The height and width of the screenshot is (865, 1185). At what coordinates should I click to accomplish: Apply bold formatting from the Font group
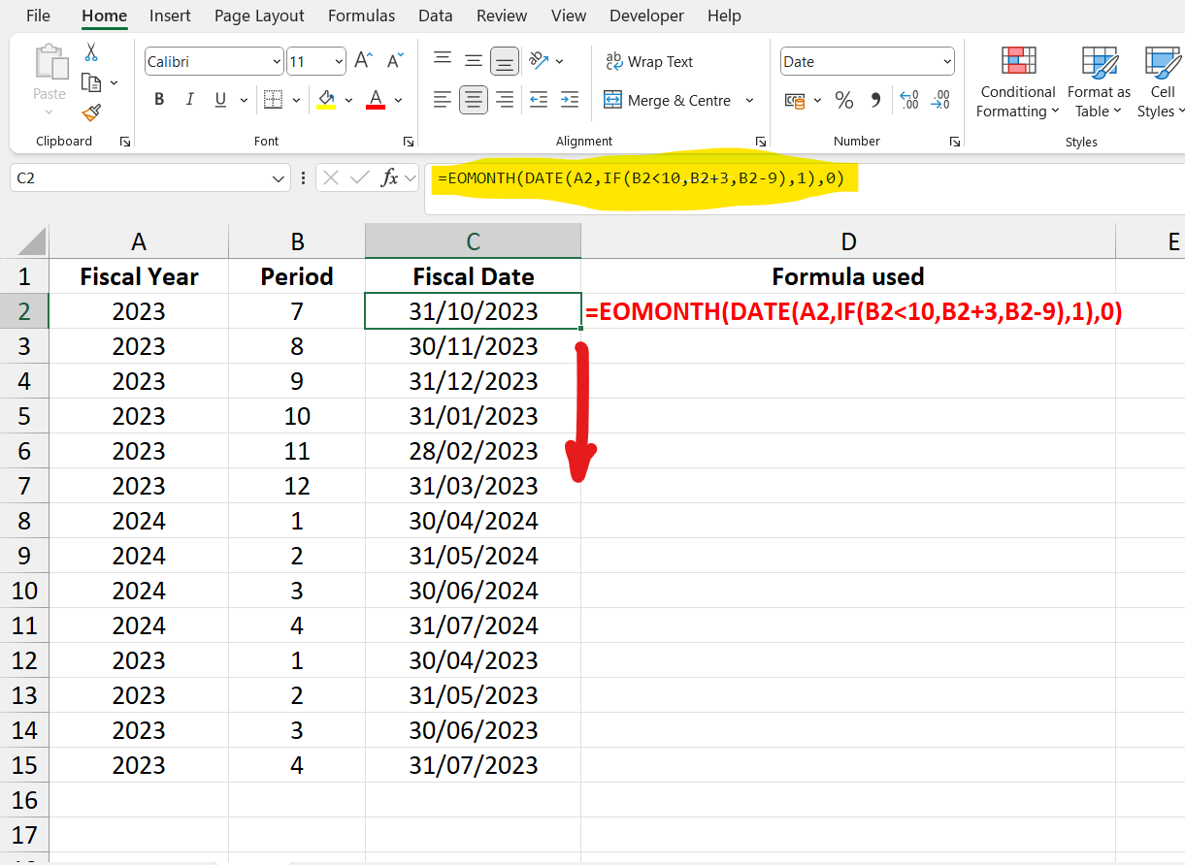pyautogui.click(x=159, y=99)
